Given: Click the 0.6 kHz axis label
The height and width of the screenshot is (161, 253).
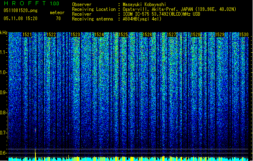Looking at the screenshot, I should (x=3, y=153).
